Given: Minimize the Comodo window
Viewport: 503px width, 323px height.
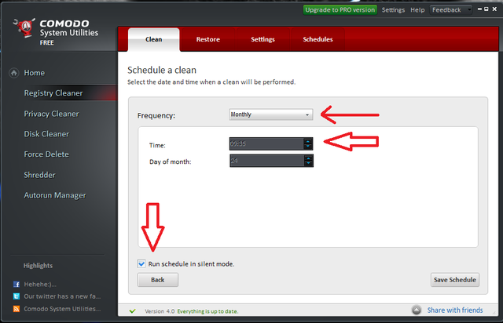Looking at the screenshot, I should 479,9.
